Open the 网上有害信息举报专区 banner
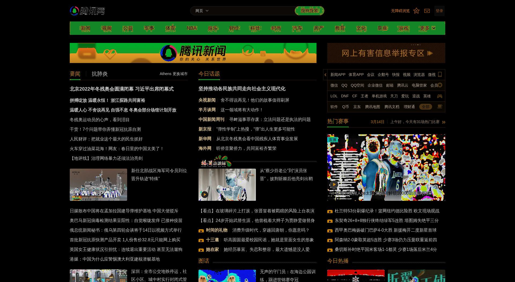This screenshot has width=515, height=282. 386,53
